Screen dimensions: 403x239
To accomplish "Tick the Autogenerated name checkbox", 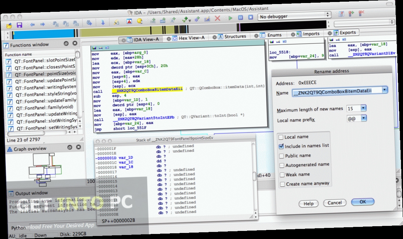I will coord(282,165).
